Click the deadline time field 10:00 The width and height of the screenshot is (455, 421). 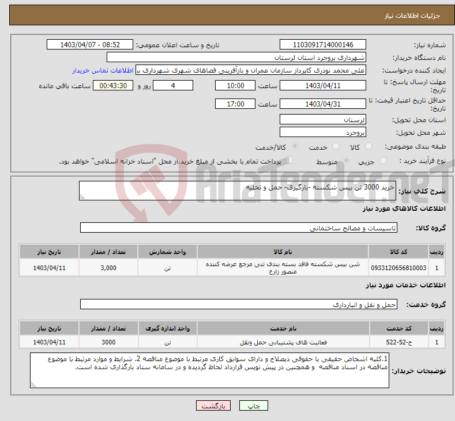[235, 85]
